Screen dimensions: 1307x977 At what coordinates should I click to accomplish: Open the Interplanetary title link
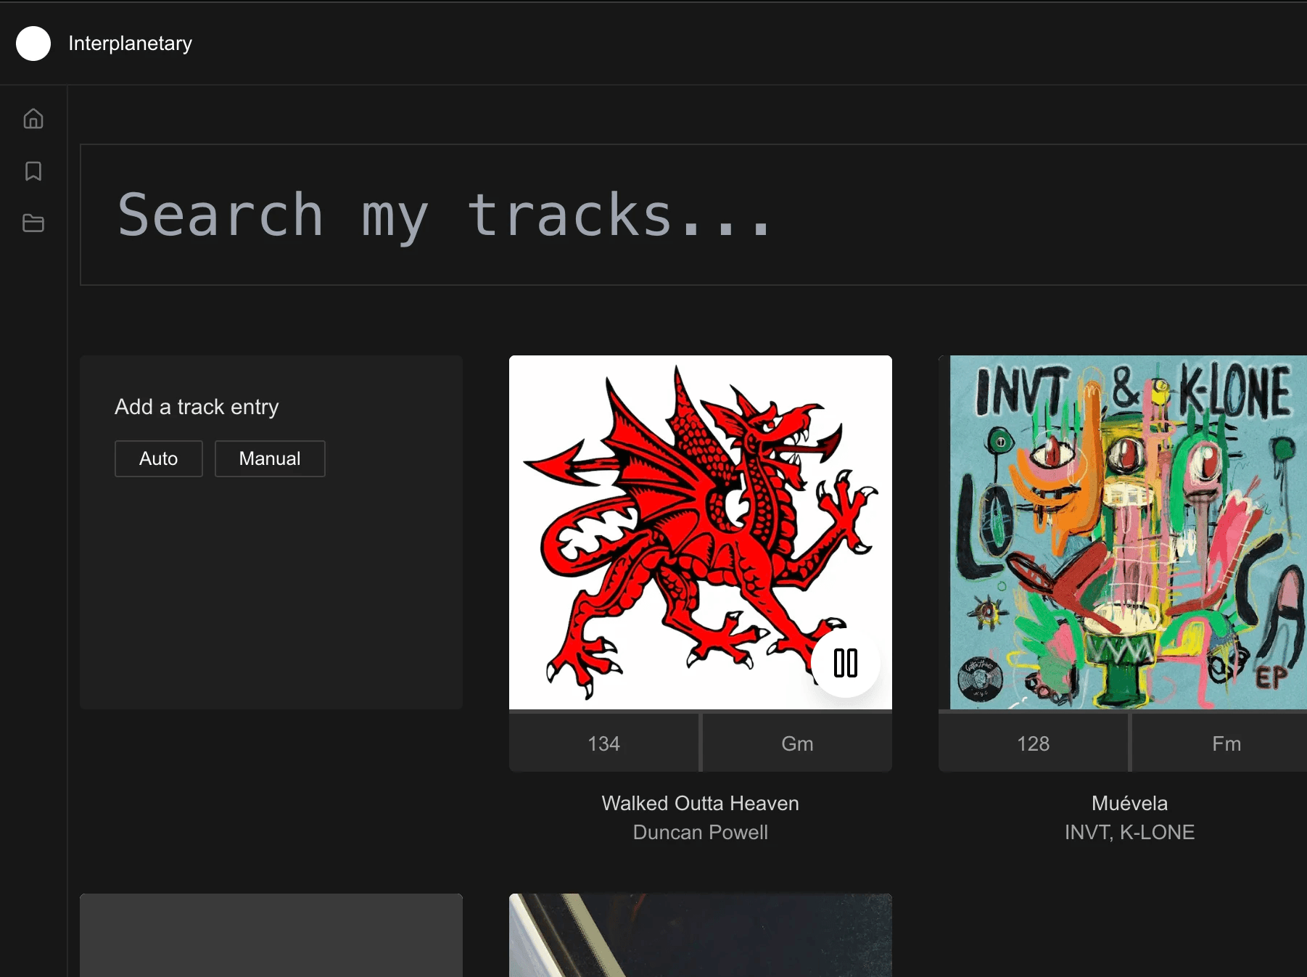tap(131, 44)
